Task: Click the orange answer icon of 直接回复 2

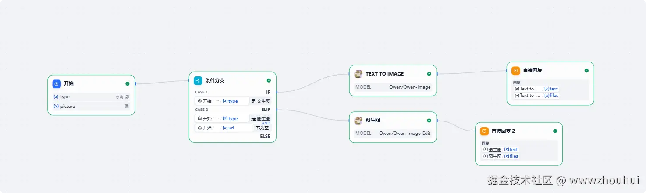Action: tap(484, 131)
